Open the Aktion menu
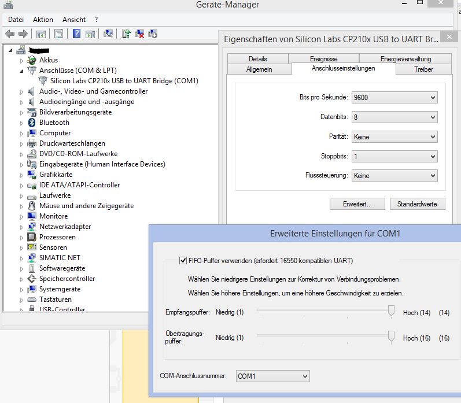This screenshot has height=403, width=461. click(43, 19)
